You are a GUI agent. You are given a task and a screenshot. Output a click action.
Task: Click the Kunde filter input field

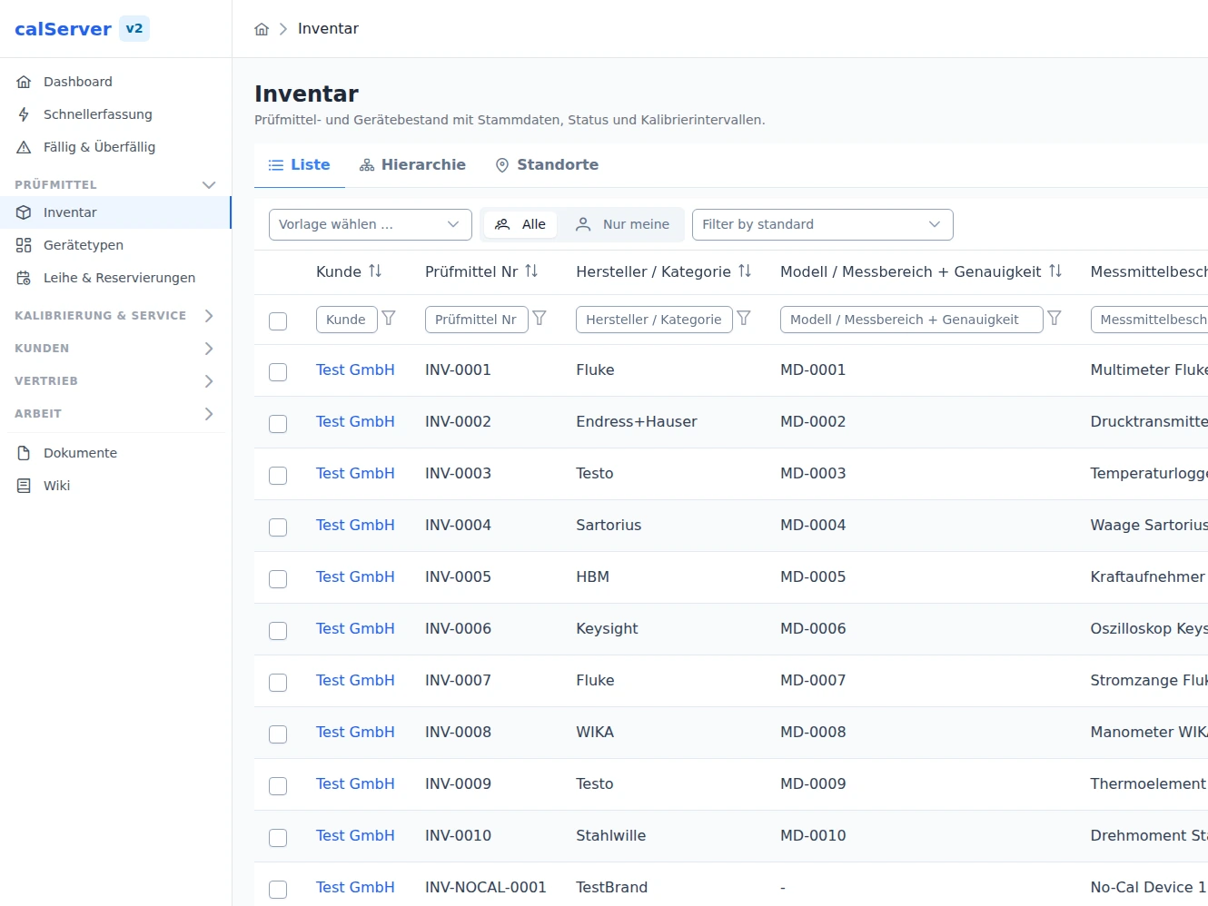click(347, 320)
